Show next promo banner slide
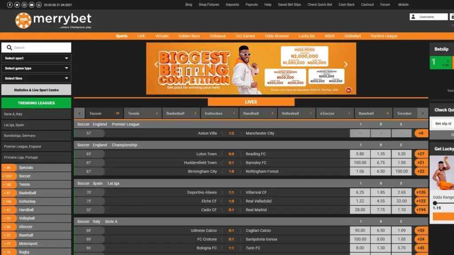Viewport: 454px width, 255px height. point(346,65)
